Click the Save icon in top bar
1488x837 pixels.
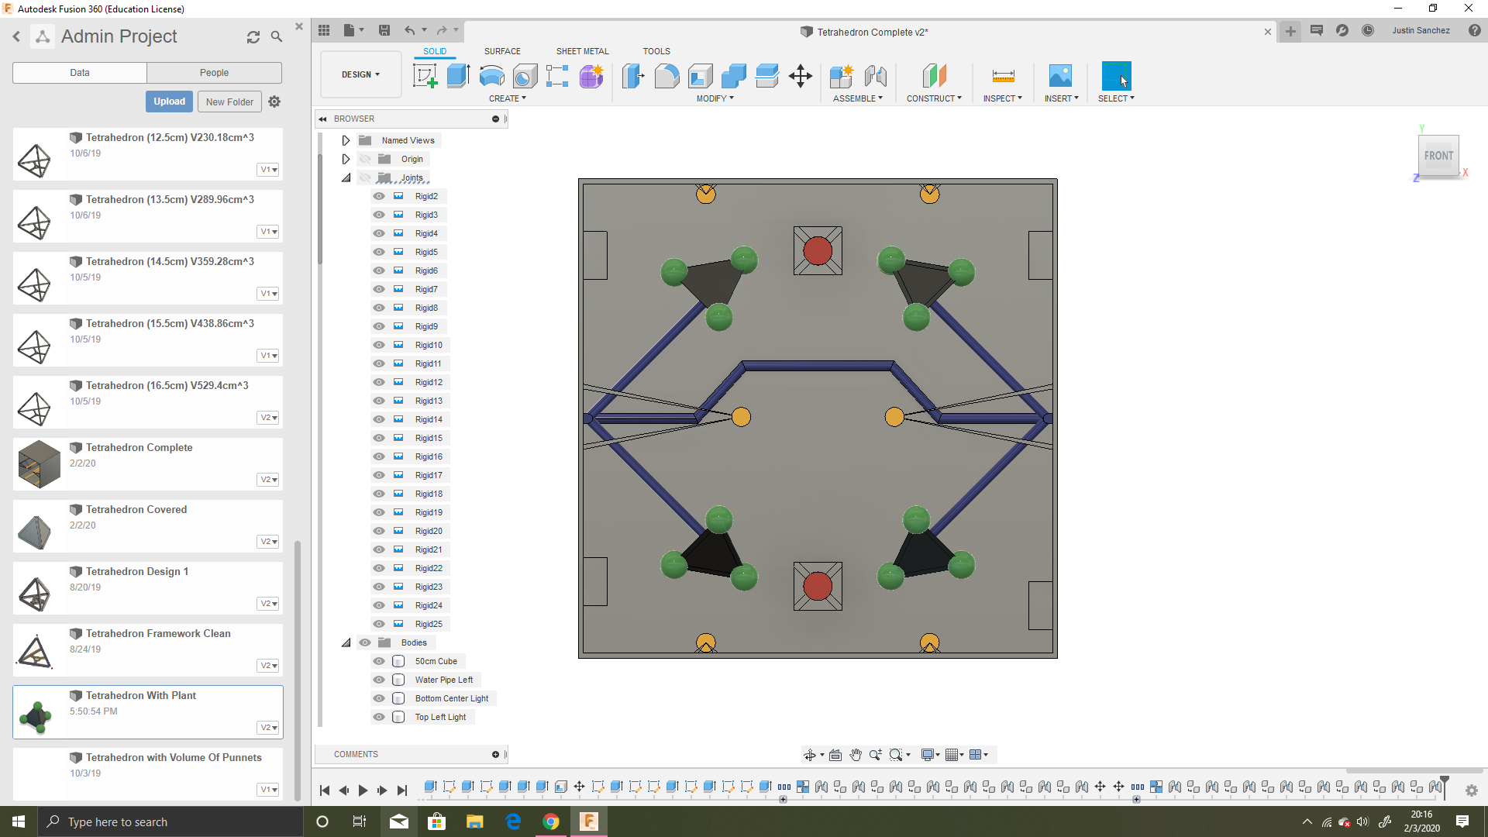tap(384, 30)
